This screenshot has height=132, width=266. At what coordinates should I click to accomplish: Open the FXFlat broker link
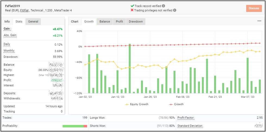[x=24, y=10]
